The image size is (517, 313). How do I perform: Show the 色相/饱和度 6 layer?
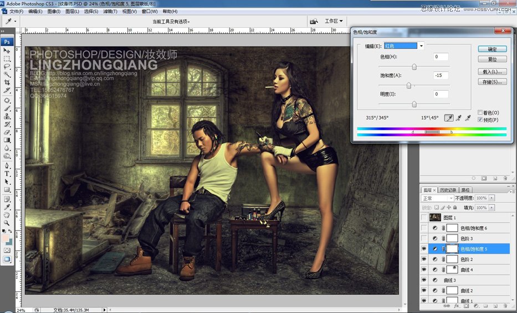(424, 228)
